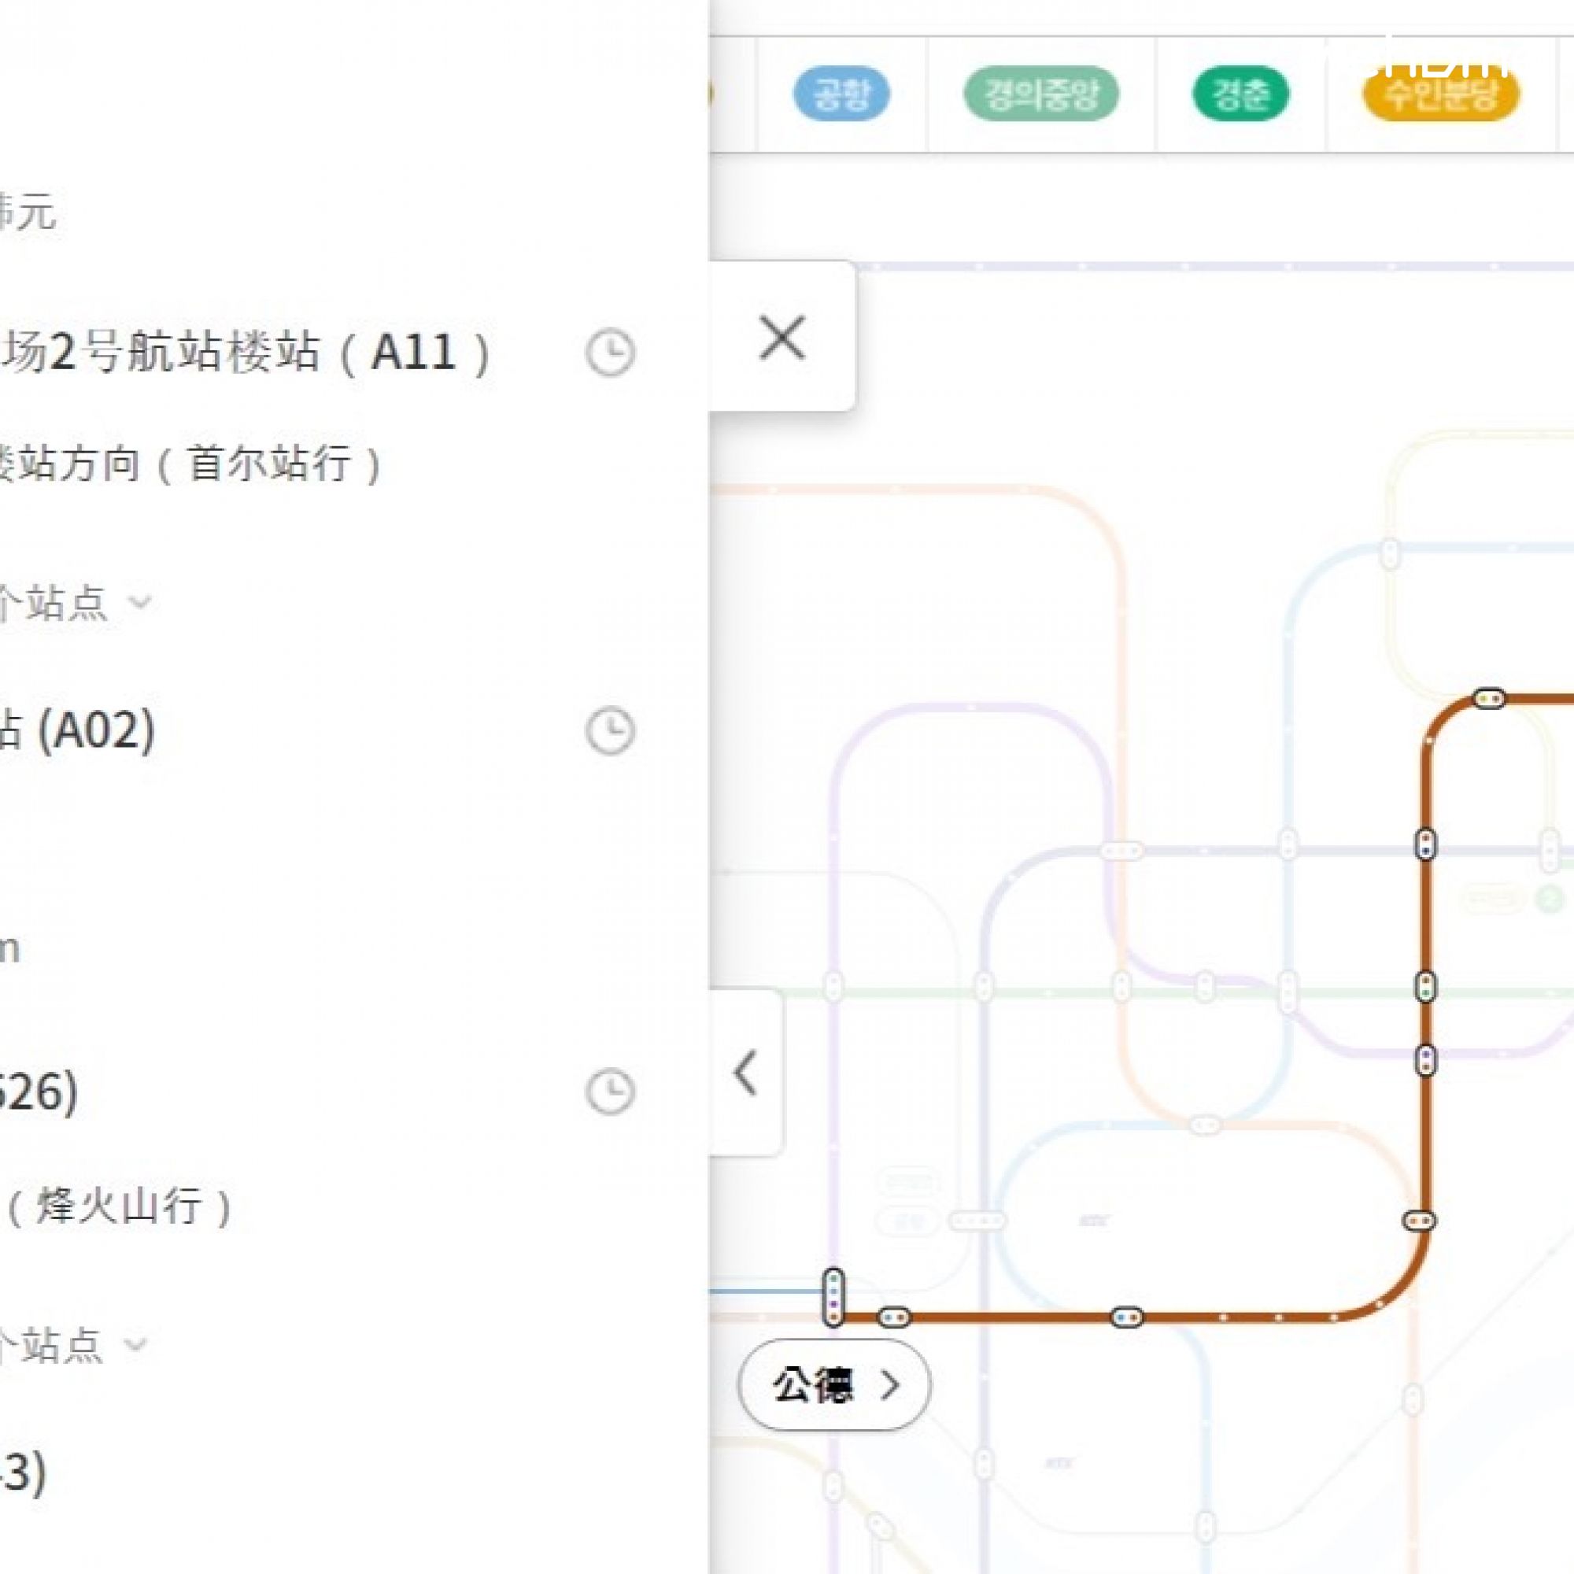Switch to the 경춘 line tab
Screen dimensions: 1574x1574
pos(1240,94)
